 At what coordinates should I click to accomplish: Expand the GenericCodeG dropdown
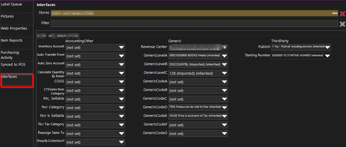[x=198, y=134]
